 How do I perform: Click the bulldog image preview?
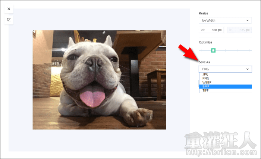99,80
